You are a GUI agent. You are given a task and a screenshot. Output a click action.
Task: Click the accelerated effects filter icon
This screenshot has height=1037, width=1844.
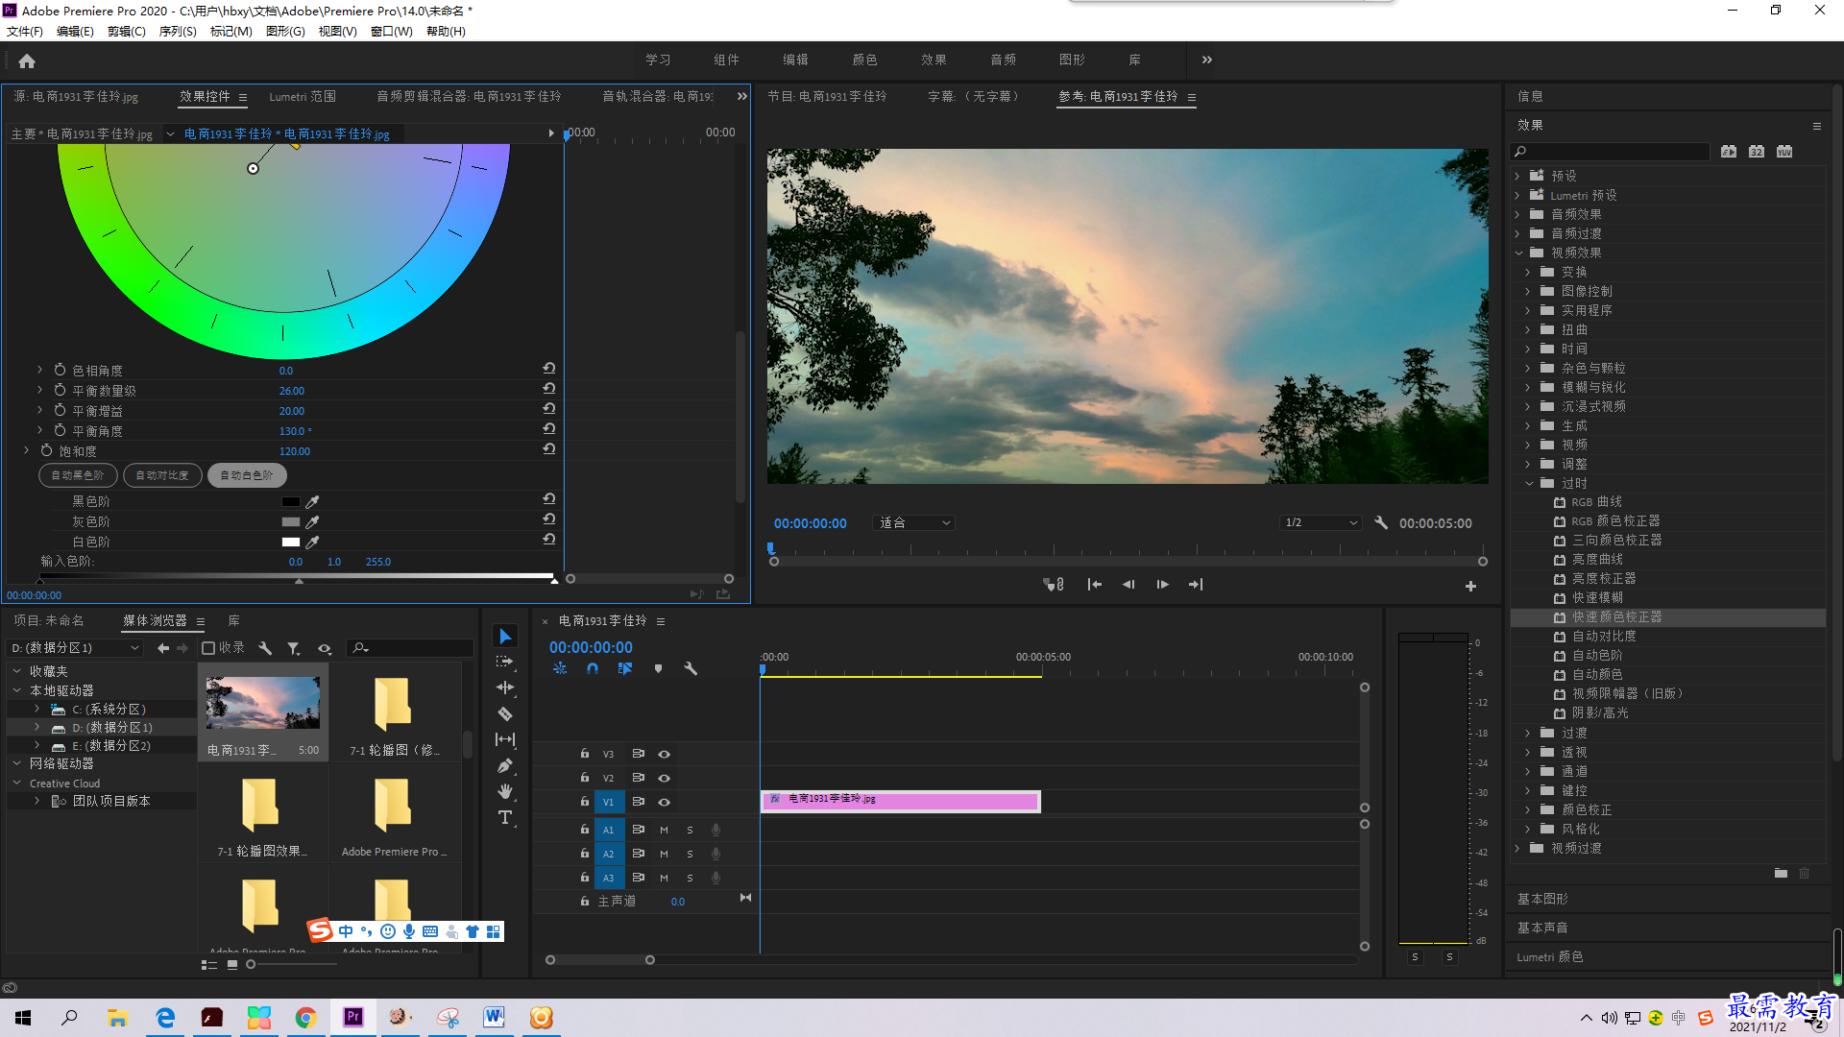click(x=1729, y=152)
